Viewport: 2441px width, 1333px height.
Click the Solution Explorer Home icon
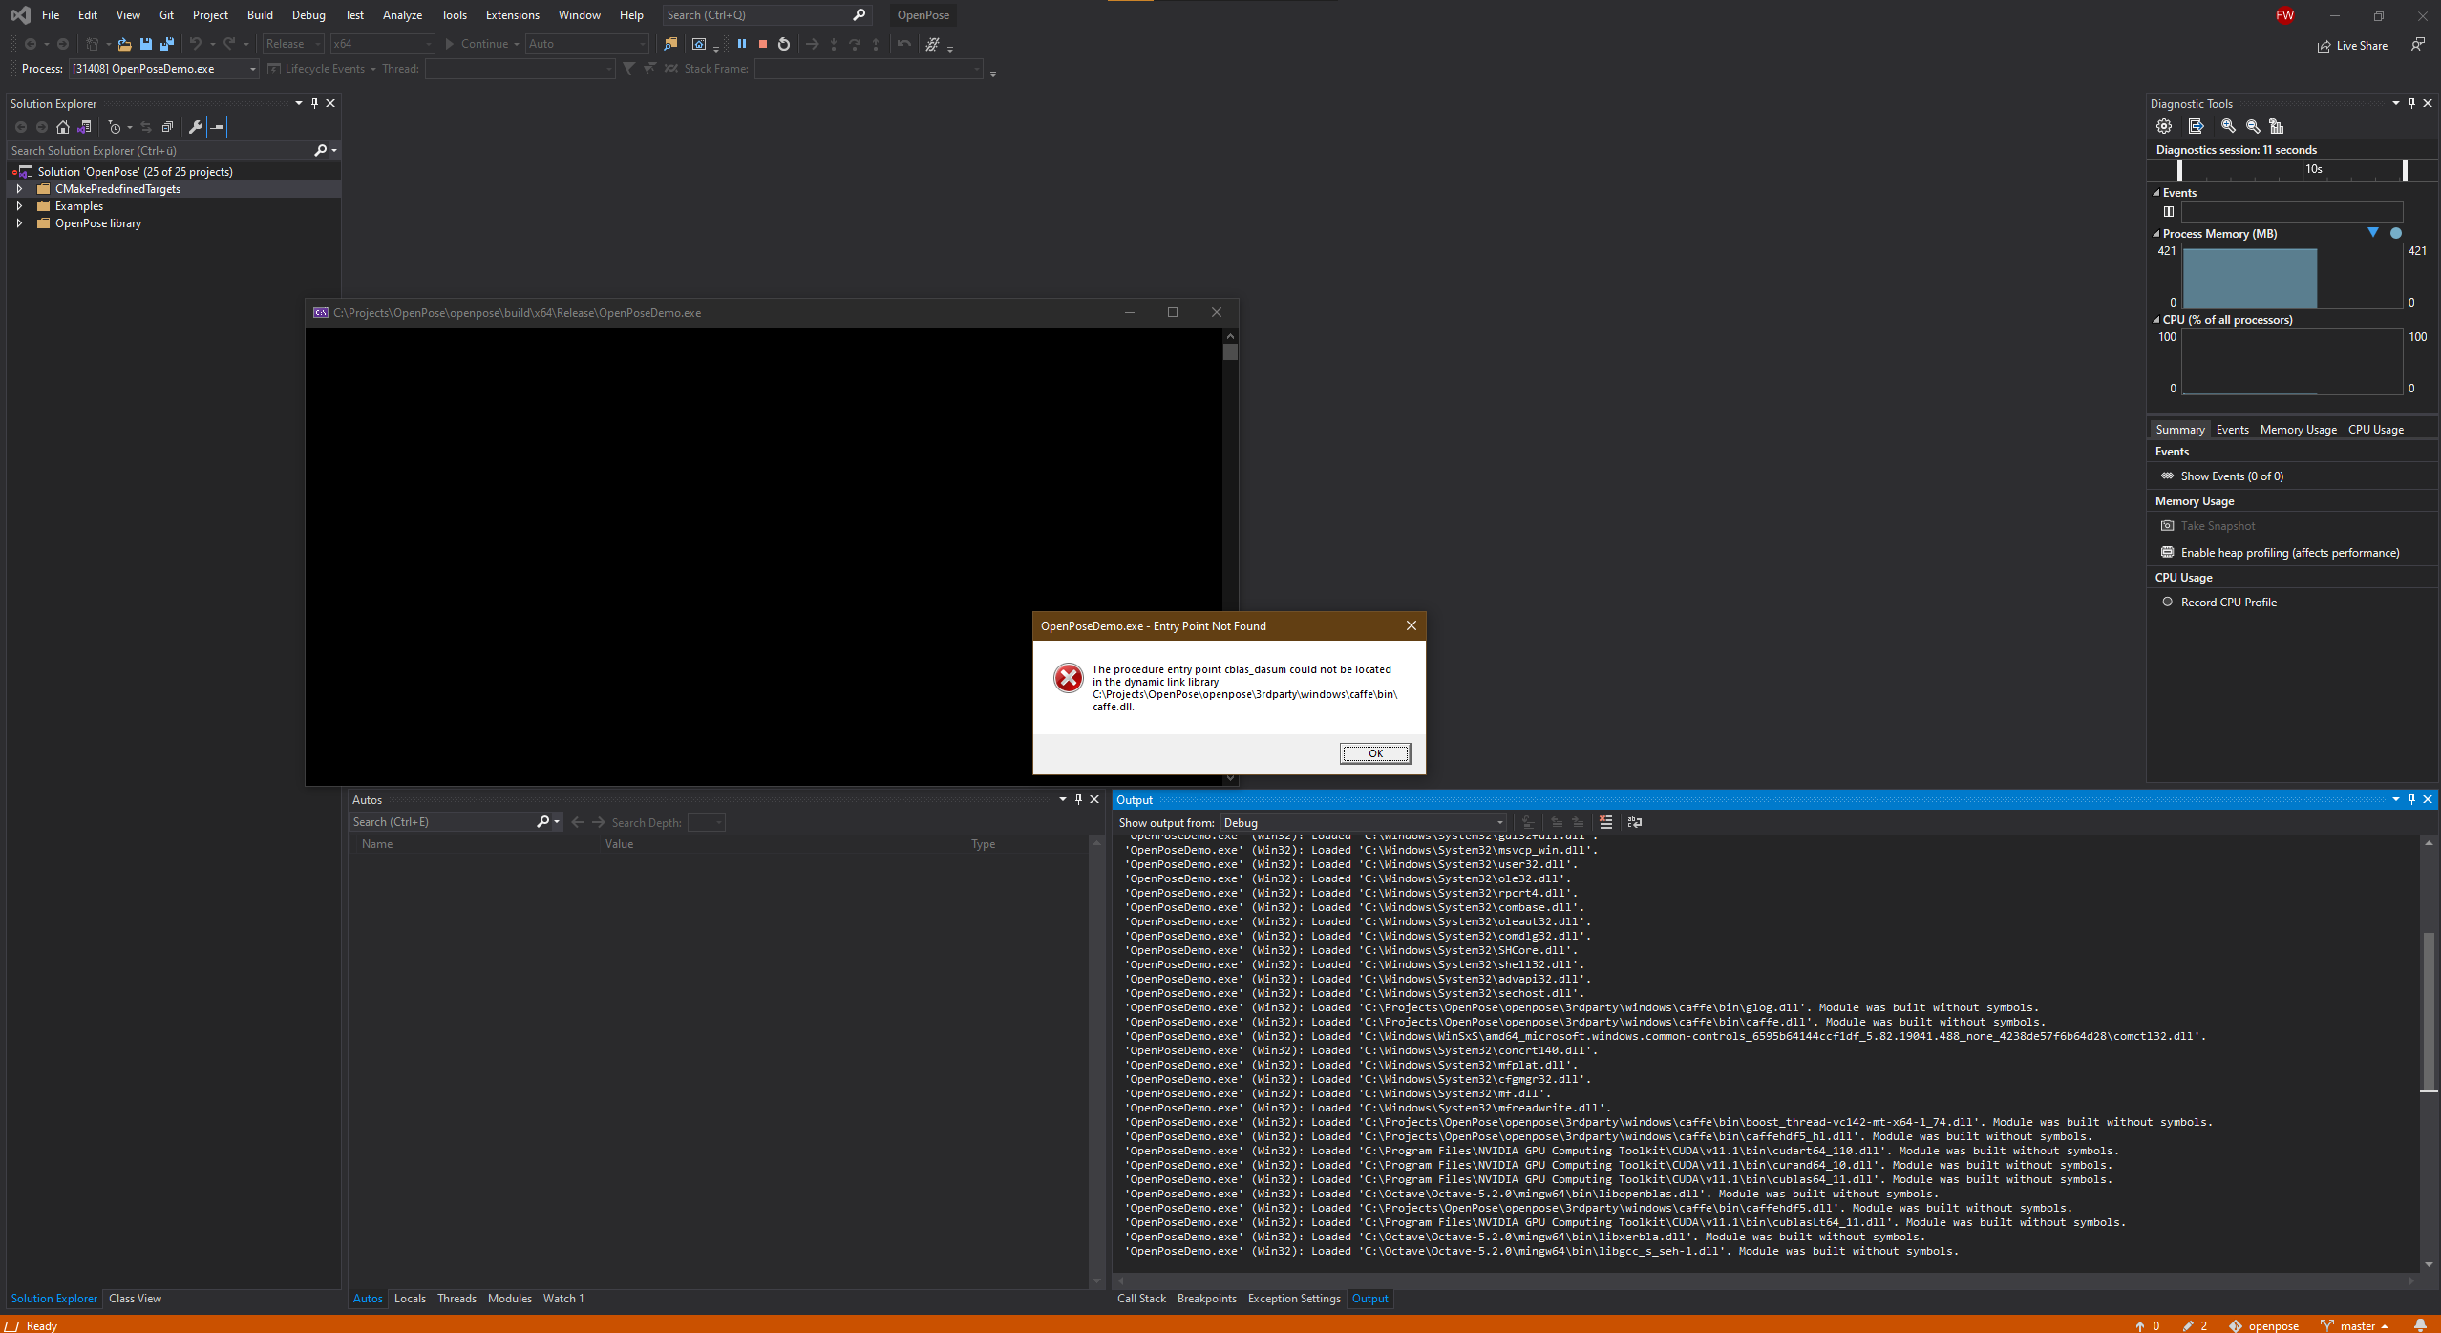pyautogui.click(x=63, y=127)
